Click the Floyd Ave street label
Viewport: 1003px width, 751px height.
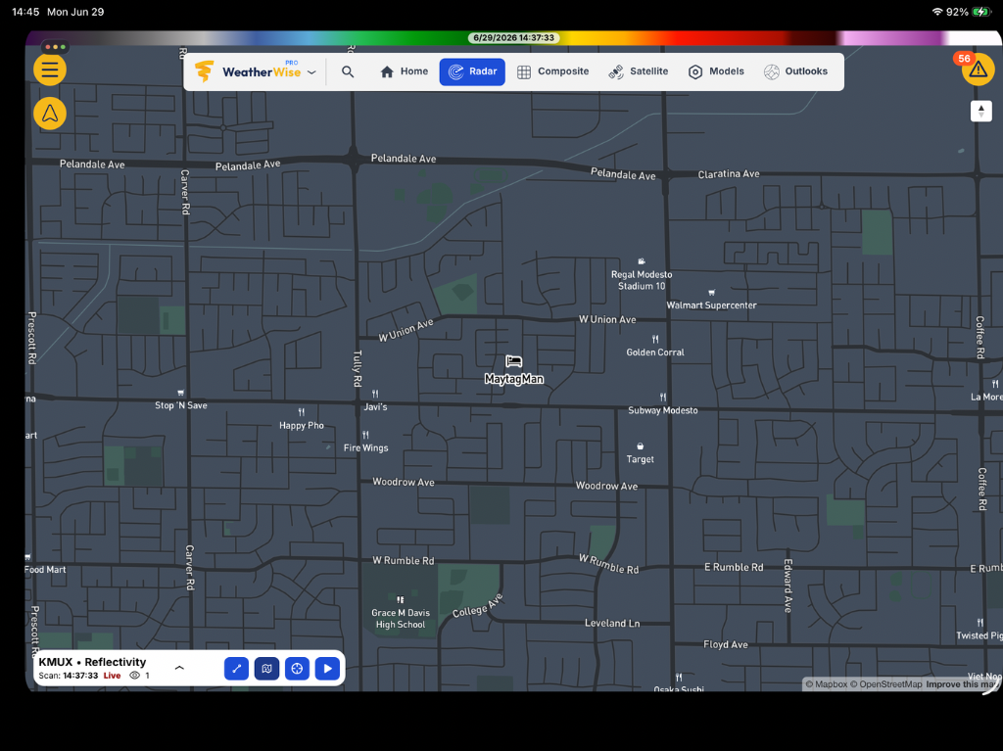(x=726, y=645)
